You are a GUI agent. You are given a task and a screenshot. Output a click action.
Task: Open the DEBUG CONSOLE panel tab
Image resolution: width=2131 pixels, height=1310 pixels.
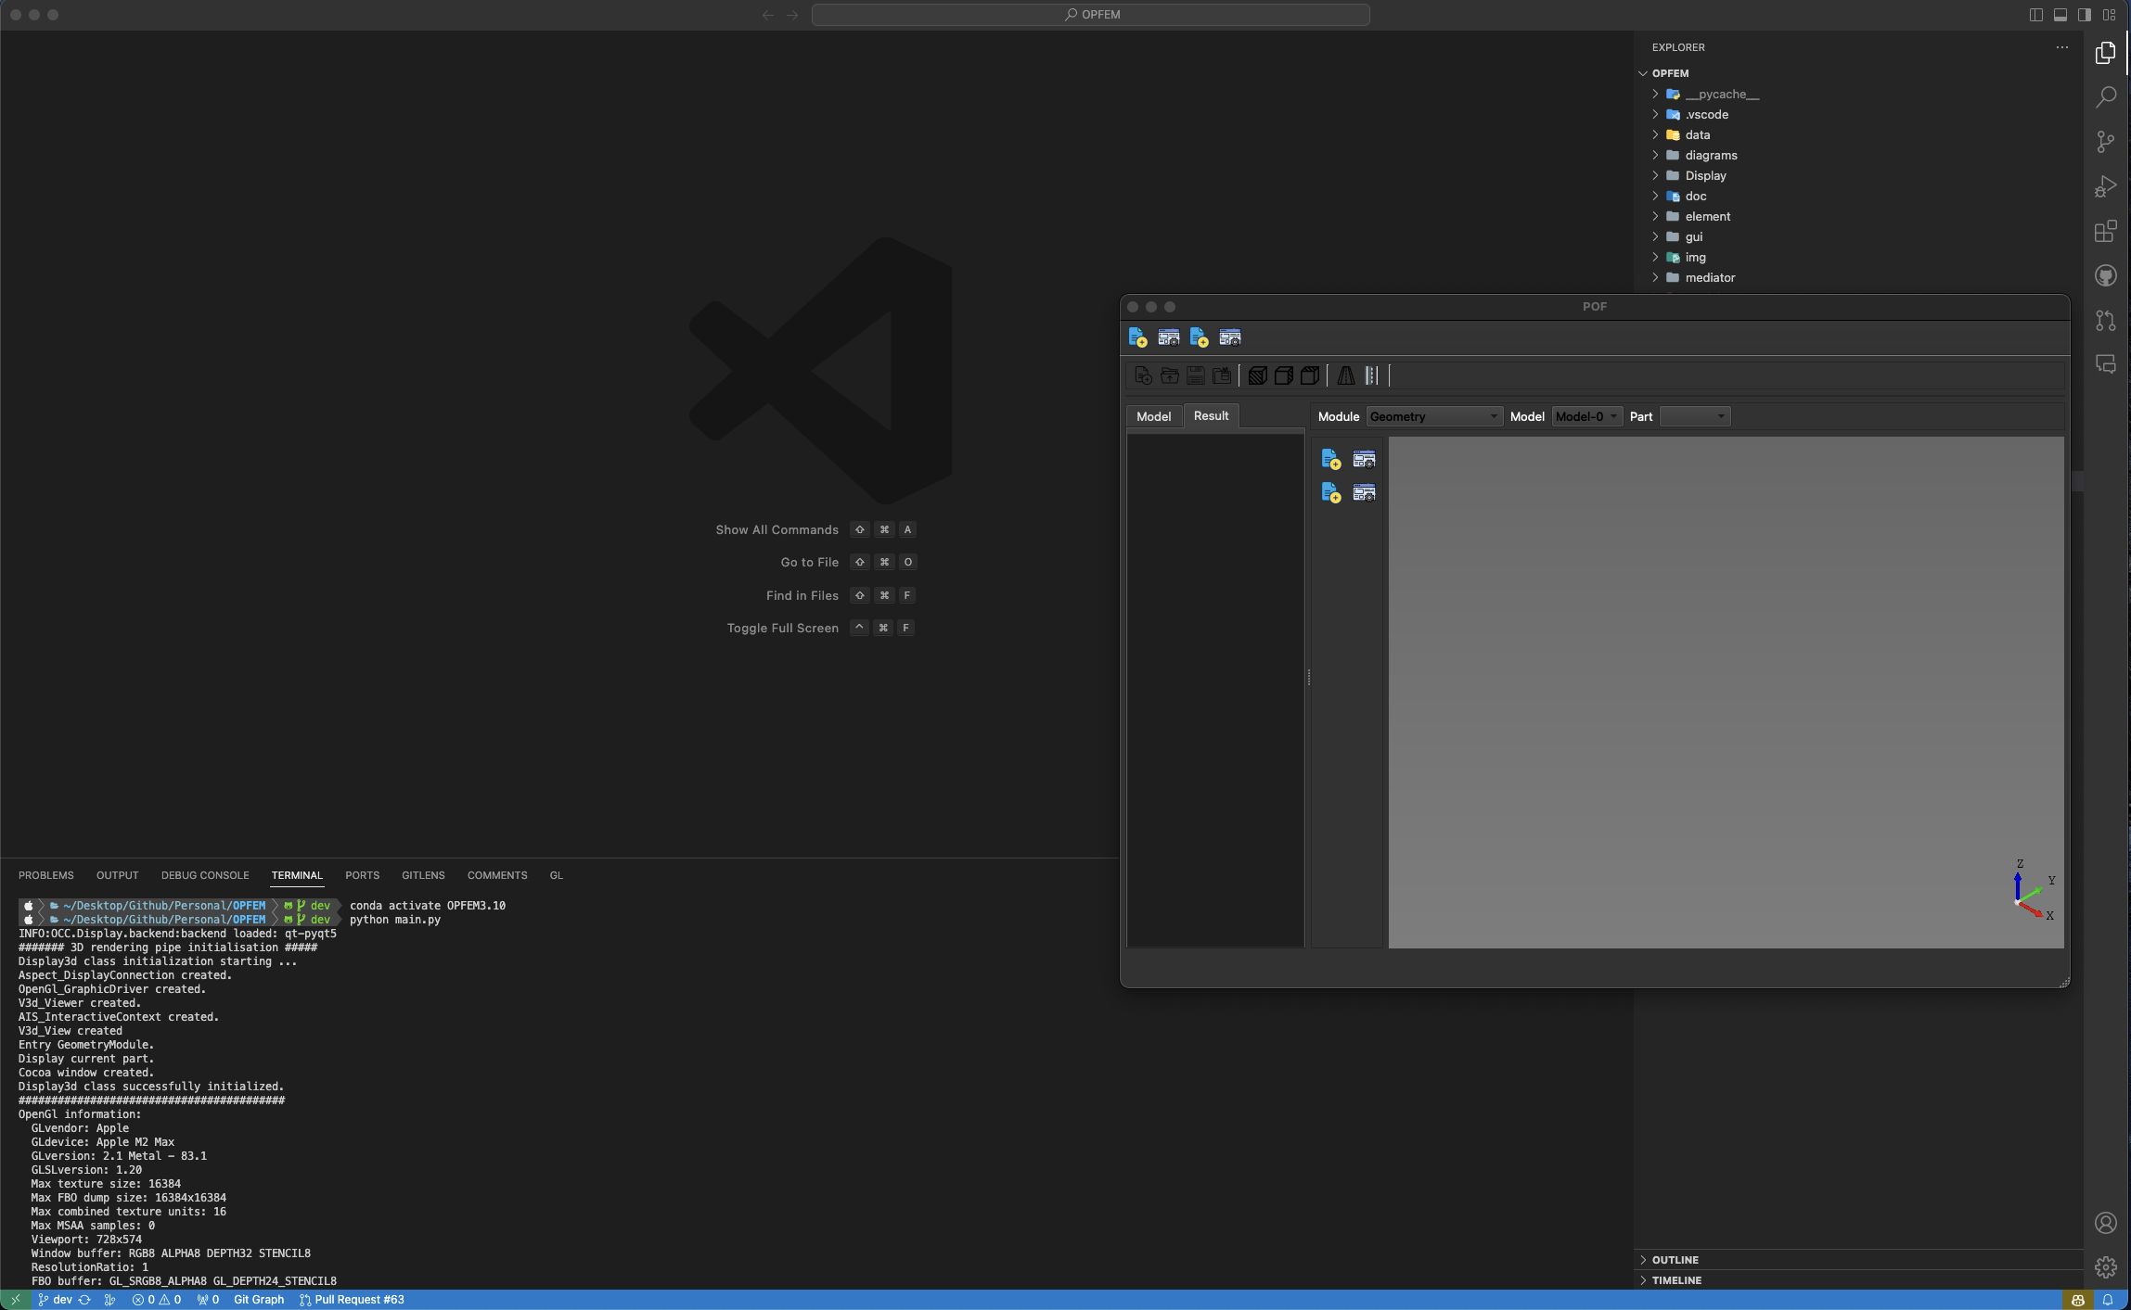click(205, 875)
